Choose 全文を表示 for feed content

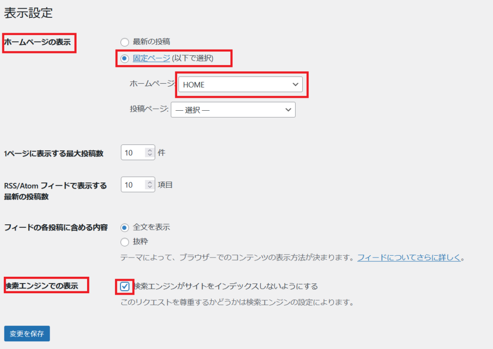coord(125,227)
